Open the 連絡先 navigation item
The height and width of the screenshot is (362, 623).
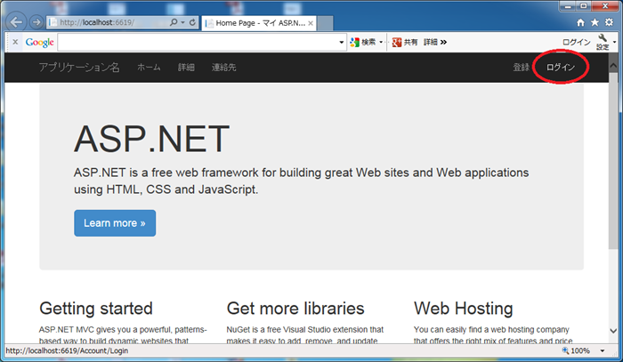pos(223,67)
